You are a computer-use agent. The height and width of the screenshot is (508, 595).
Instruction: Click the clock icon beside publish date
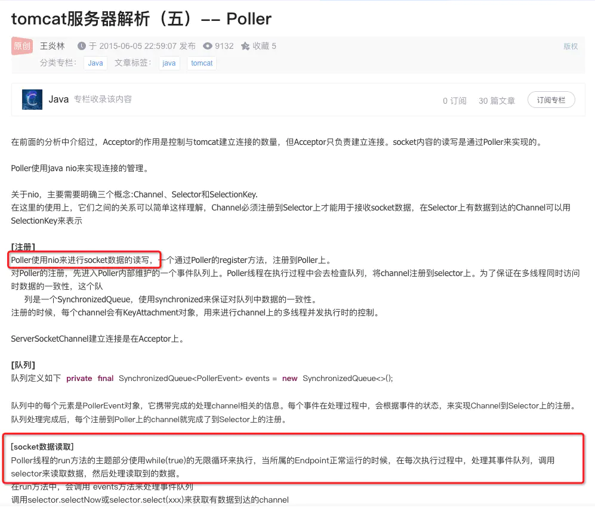[x=82, y=46]
